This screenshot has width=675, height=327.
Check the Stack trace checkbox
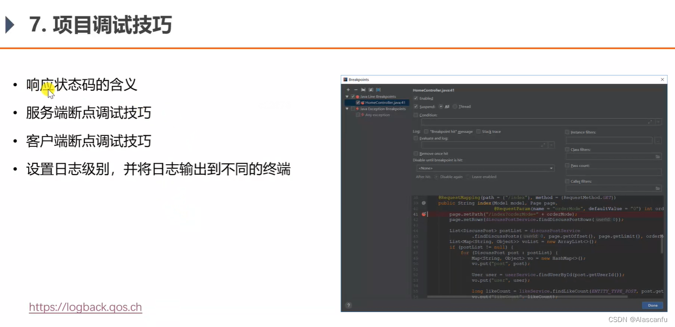click(478, 131)
